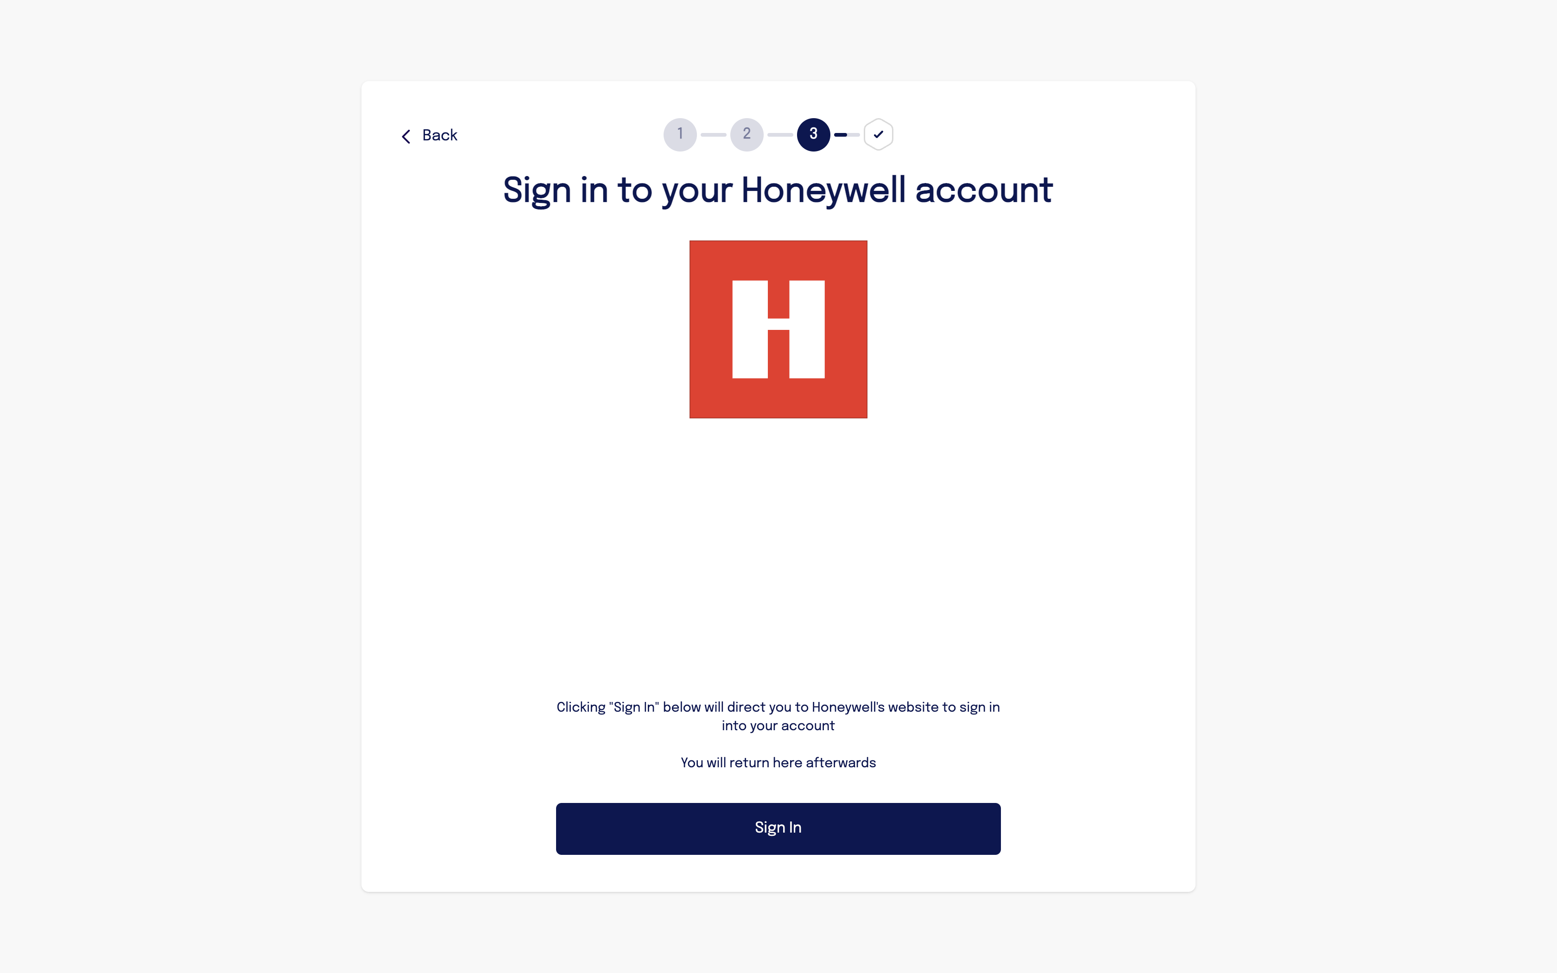Click step 1 circle indicator

679,134
